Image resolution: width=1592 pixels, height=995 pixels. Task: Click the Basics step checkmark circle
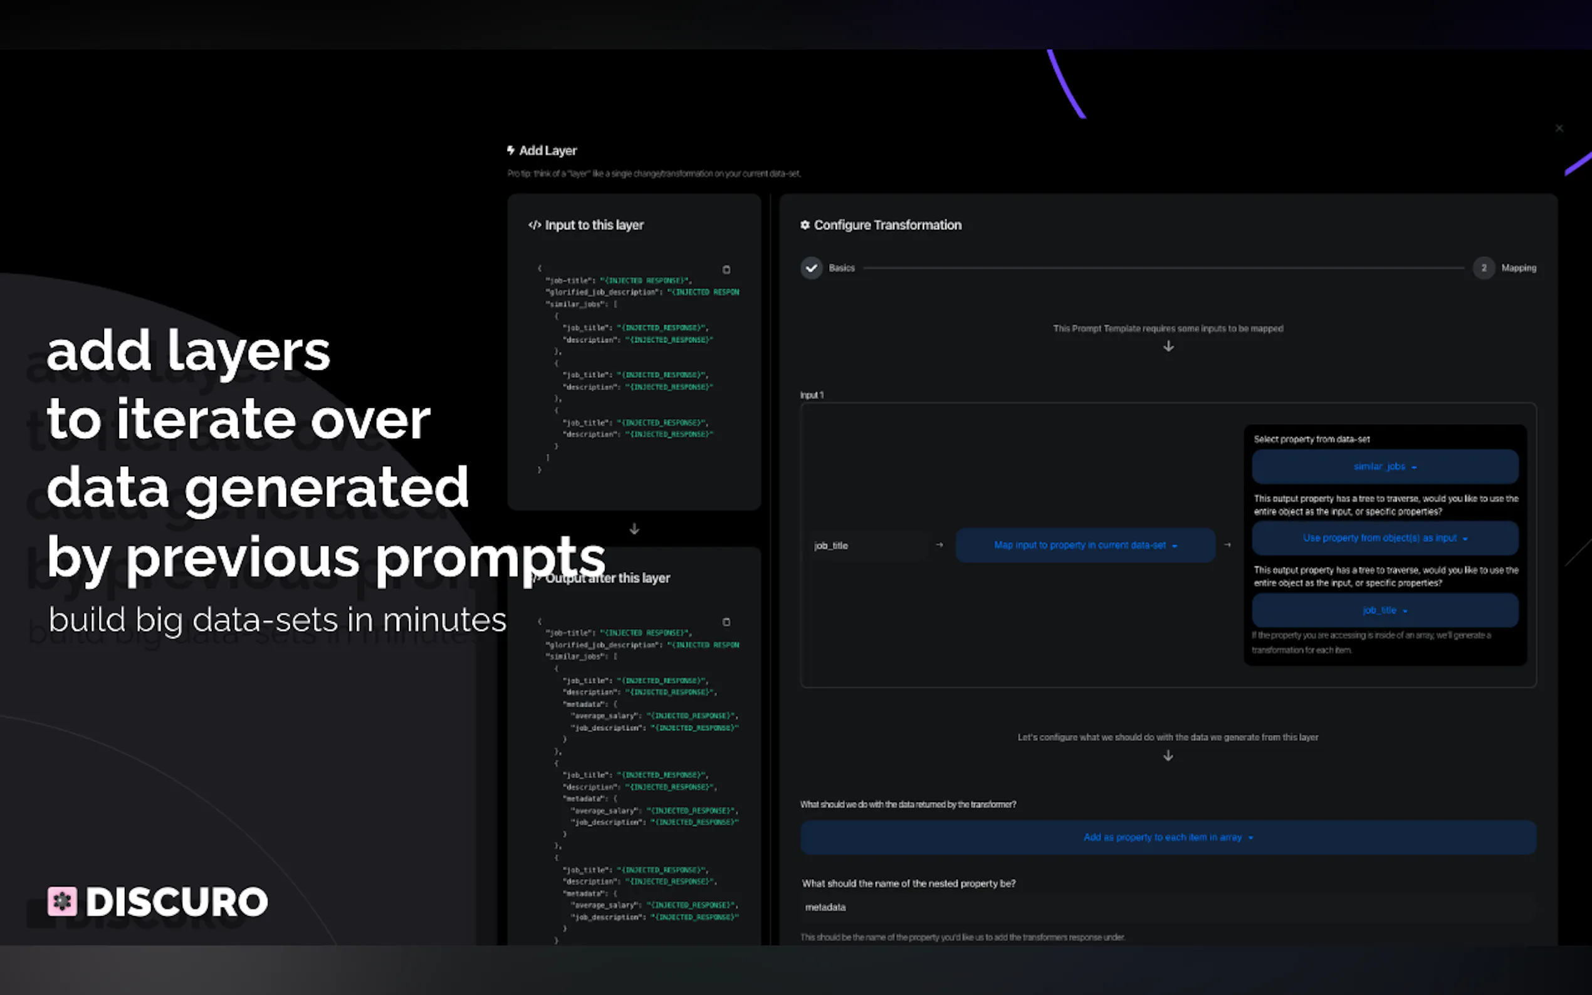pos(811,268)
